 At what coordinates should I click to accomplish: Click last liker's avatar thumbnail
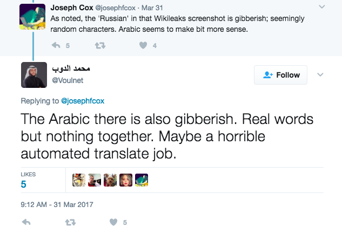click(x=142, y=181)
